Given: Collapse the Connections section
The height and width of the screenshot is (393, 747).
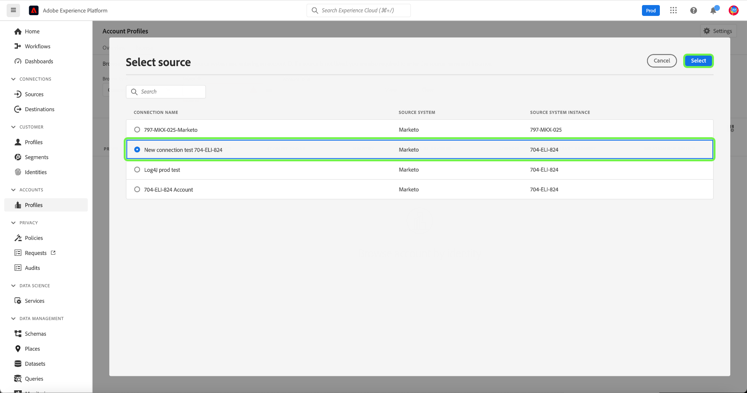Looking at the screenshot, I should [x=13, y=79].
